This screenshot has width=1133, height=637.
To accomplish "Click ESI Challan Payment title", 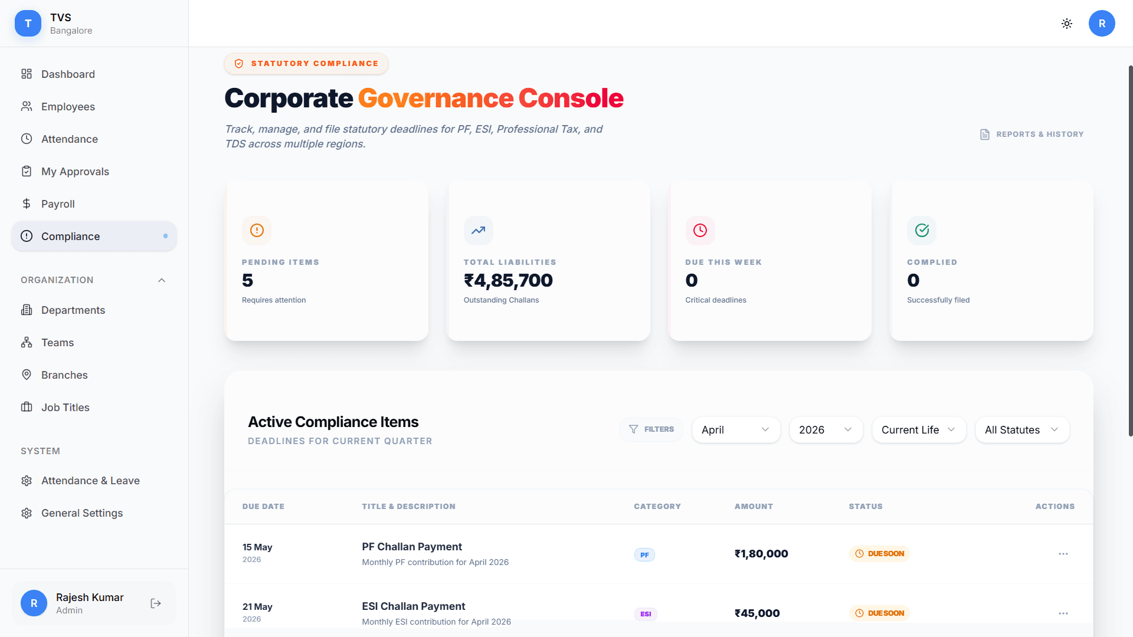I will point(413,606).
